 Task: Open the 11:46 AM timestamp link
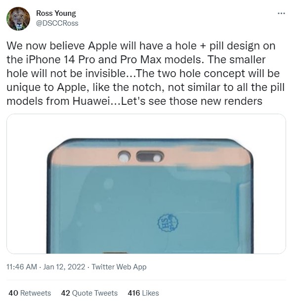tap(22, 267)
